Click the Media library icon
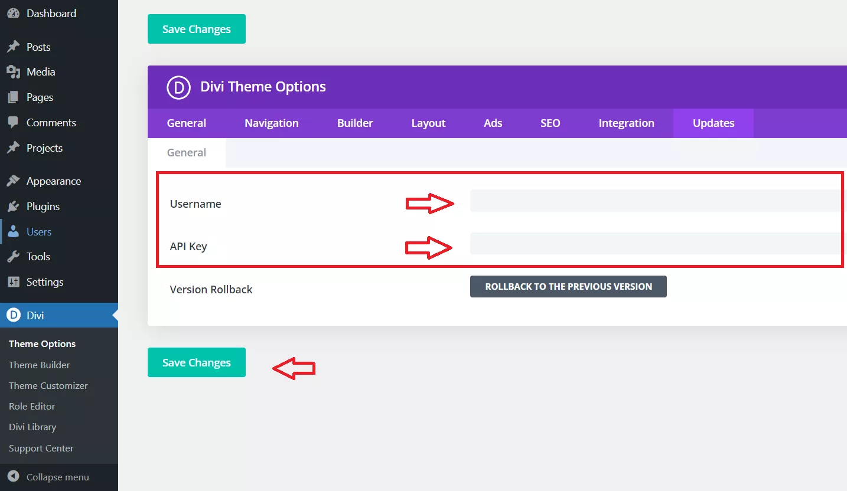Image resolution: width=847 pixels, height=491 pixels. pyautogui.click(x=13, y=72)
